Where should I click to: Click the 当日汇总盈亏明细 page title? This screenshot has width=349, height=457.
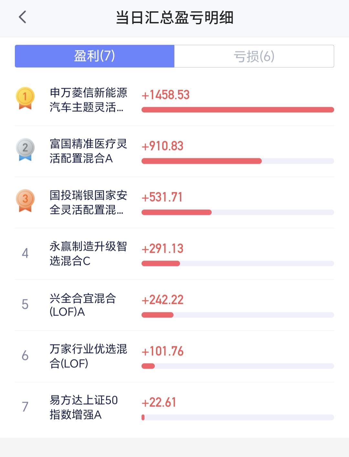point(174,17)
